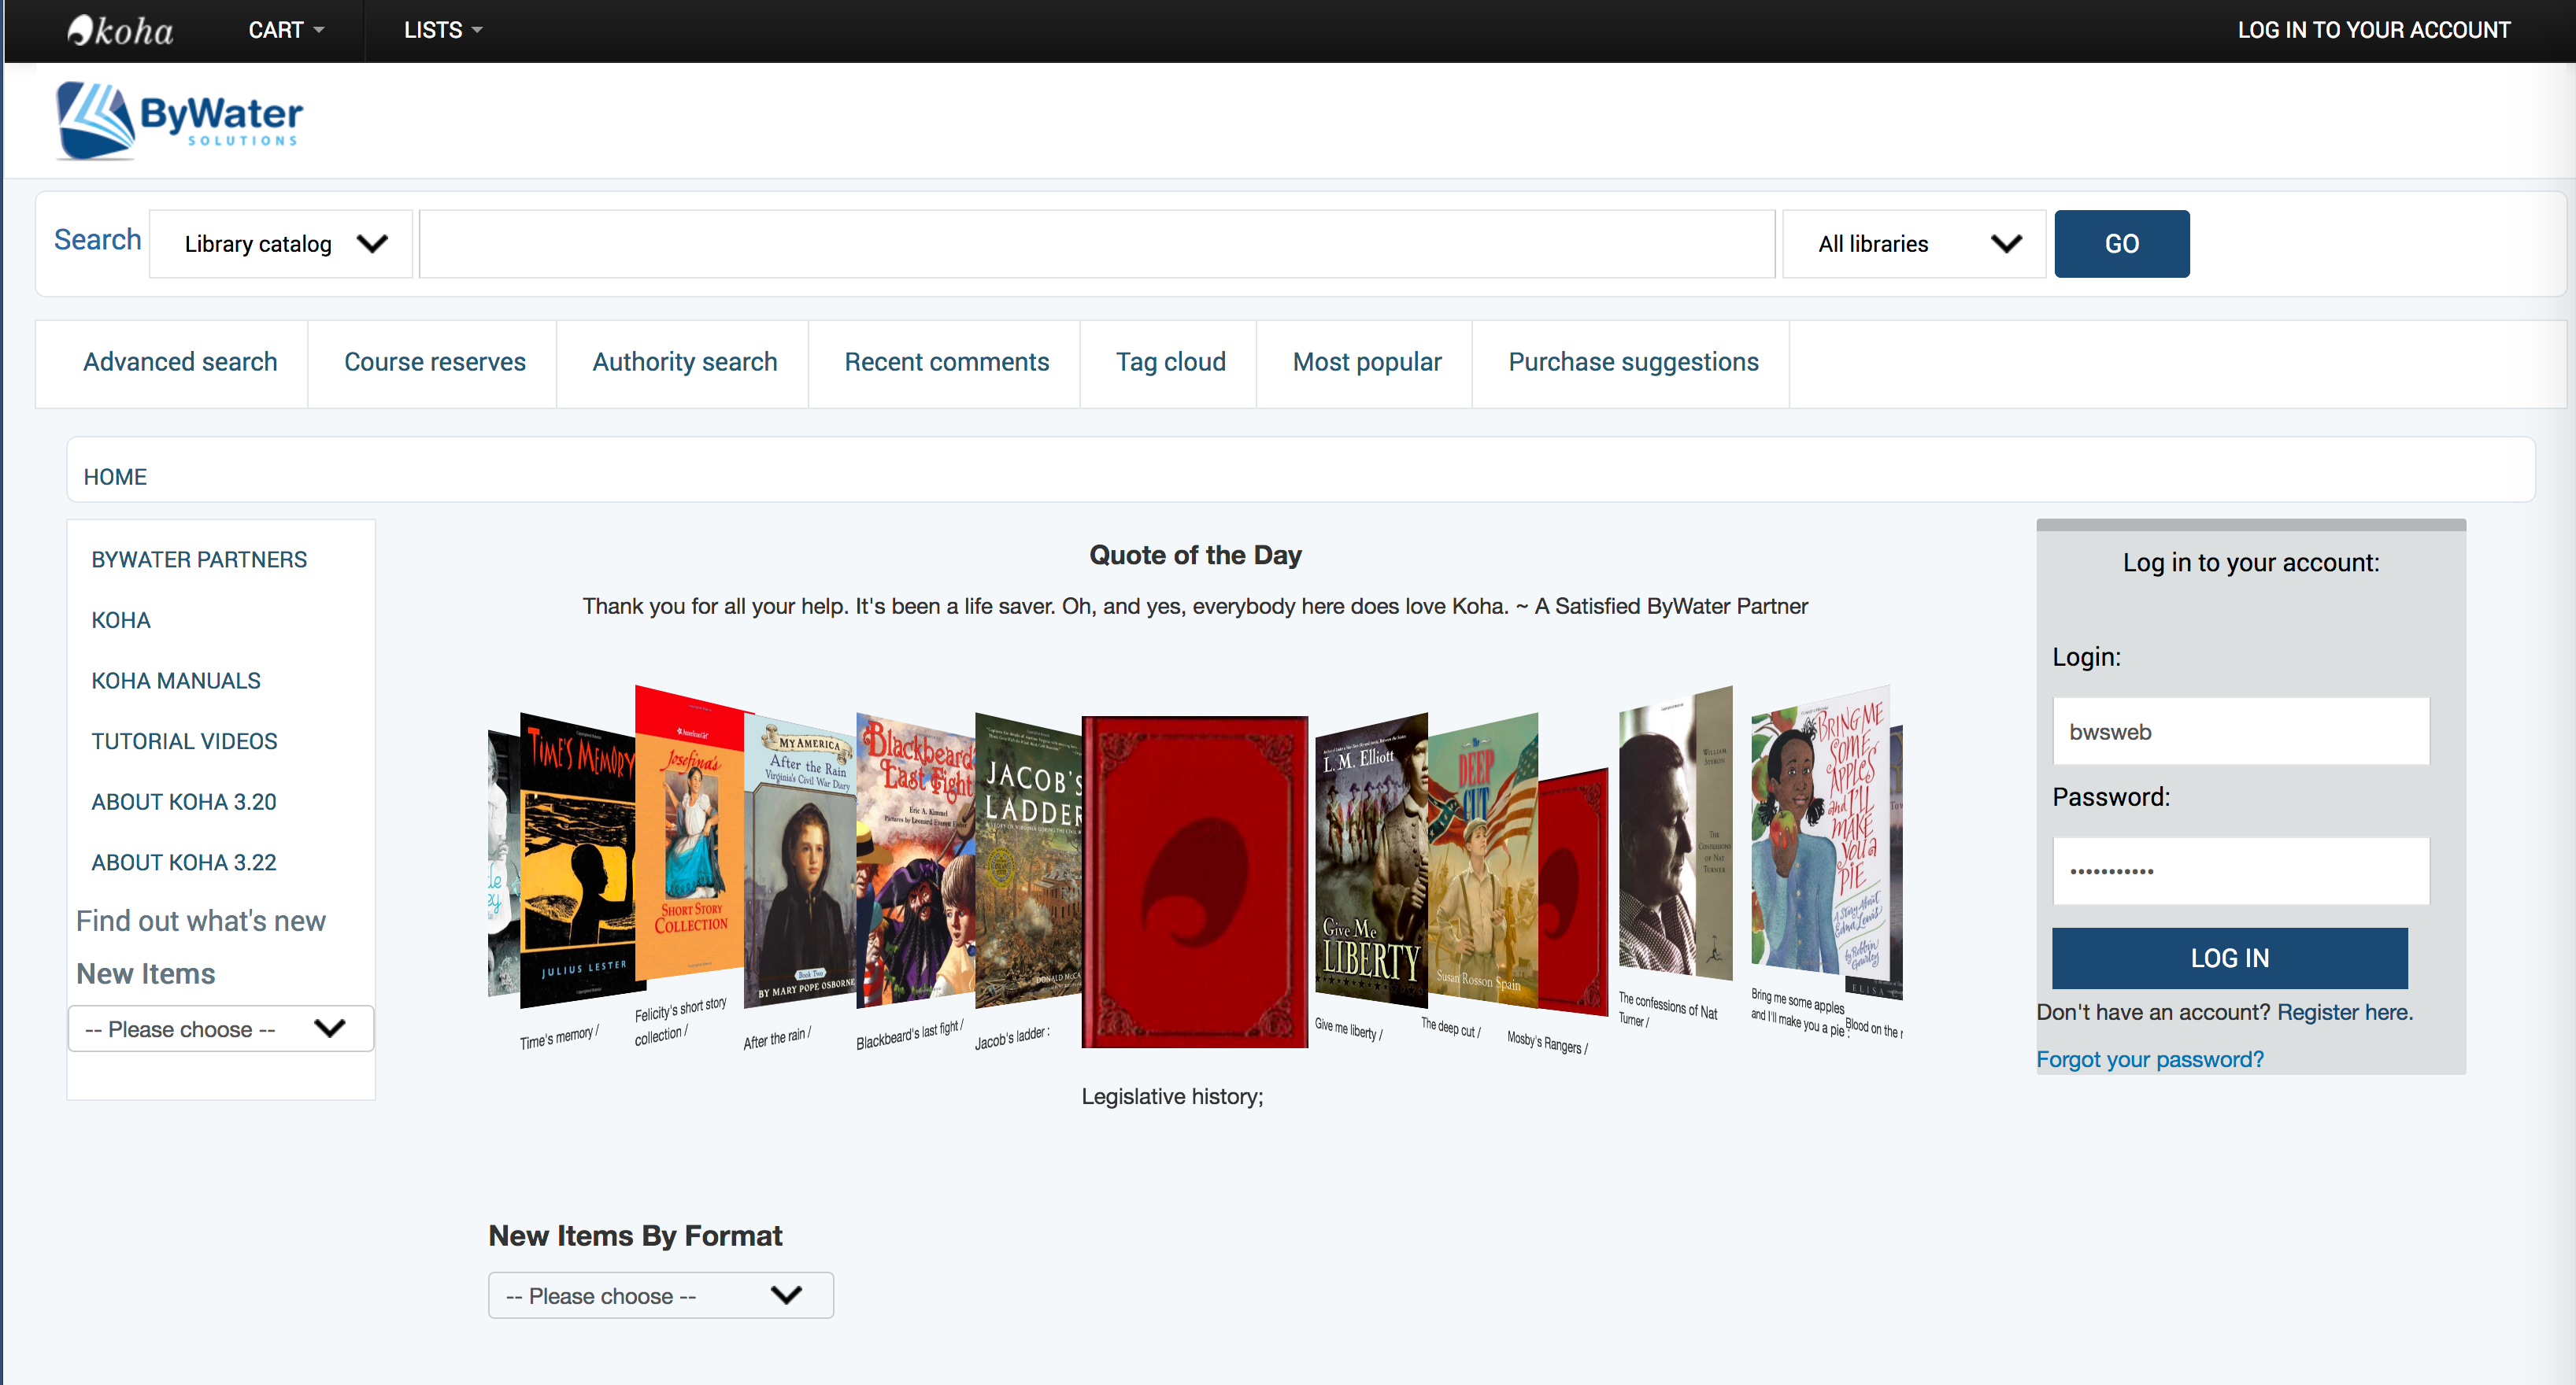Expand the New Items Please choose dropdown
This screenshot has width=2576, height=1385.
pos(221,1029)
